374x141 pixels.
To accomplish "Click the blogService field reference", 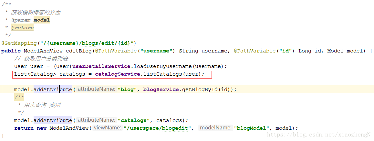I will click(161, 89).
